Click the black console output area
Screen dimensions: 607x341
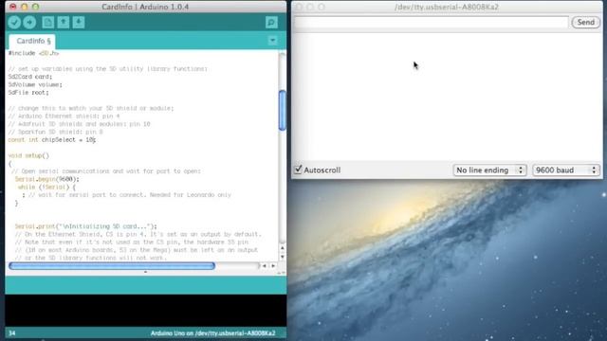(x=145, y=311)
